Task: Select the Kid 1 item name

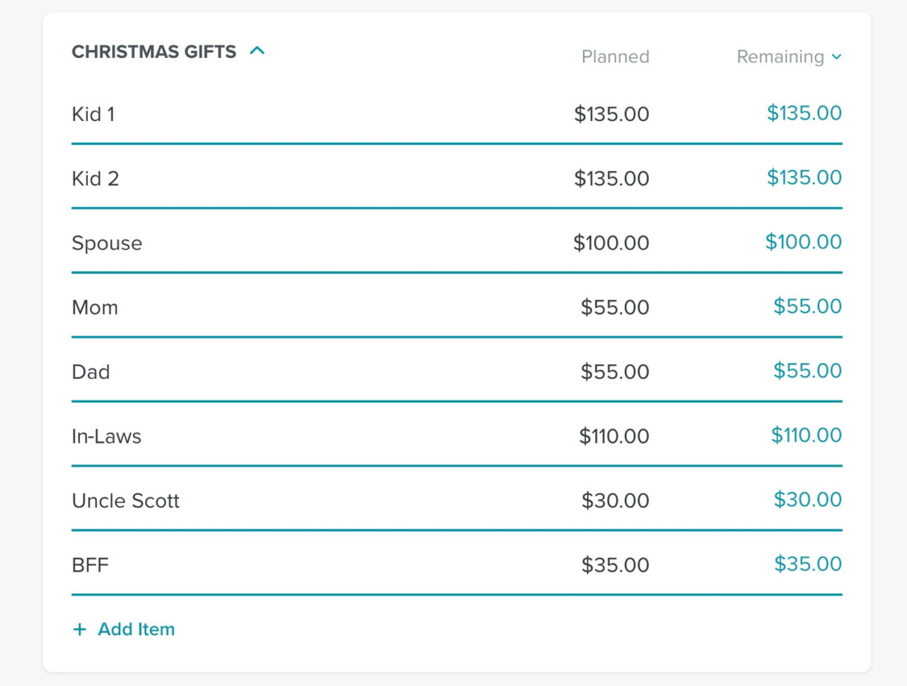Action: coord(93,115)
